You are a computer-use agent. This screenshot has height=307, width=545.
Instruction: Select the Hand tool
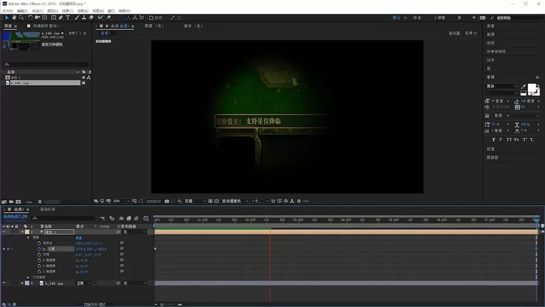[14, 17]
